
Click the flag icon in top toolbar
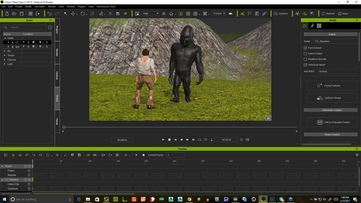click(x=249, y=14)
